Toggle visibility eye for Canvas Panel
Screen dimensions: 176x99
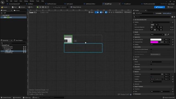pos(26,47)
